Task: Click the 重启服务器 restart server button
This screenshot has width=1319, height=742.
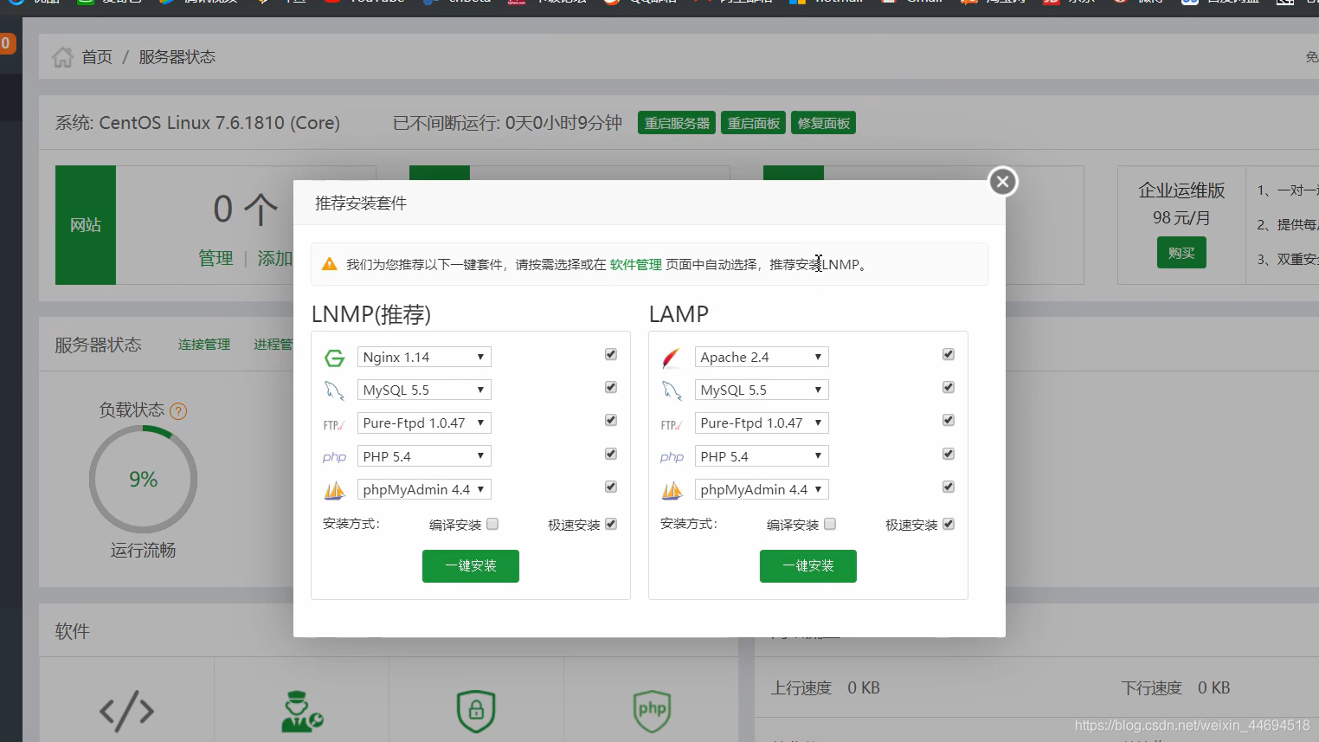Action: coord(677,124)
